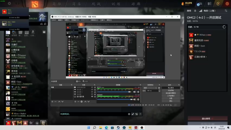The image size is (231, 130).
Task: Move source down with Sources down arrow
Action: tap(89, 102)
